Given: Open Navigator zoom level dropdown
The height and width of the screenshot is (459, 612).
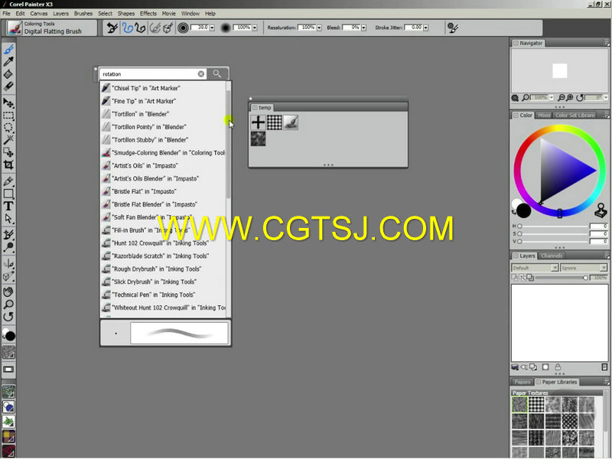Looking at the screenshot, I should click(x=552, y=98).
